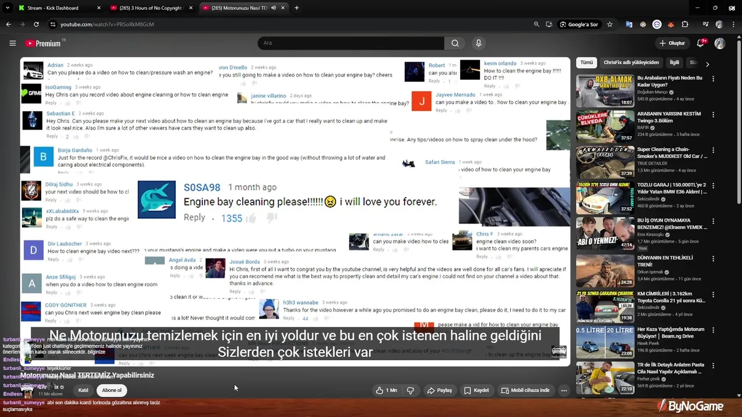
Task: Select the İlgili filter chip
Action: tap(674, 63)
